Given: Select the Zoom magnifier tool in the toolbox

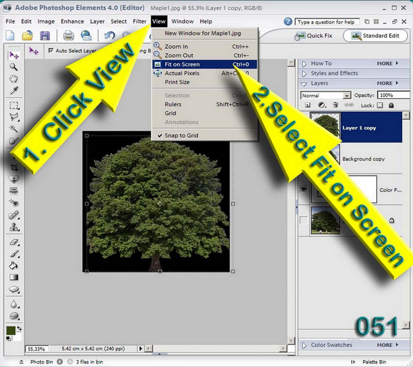Looking at the screenshot, I should (x=14, y=67).
